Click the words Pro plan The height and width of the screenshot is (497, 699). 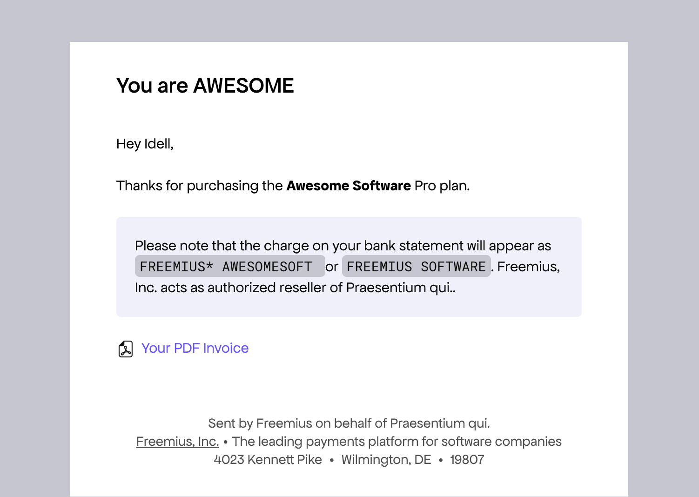(x=442, y=186)
